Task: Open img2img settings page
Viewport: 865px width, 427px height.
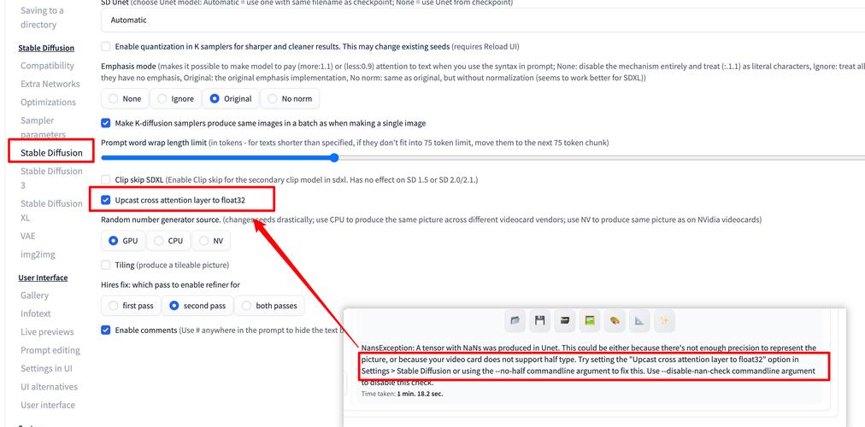Action: click(38, 254)
